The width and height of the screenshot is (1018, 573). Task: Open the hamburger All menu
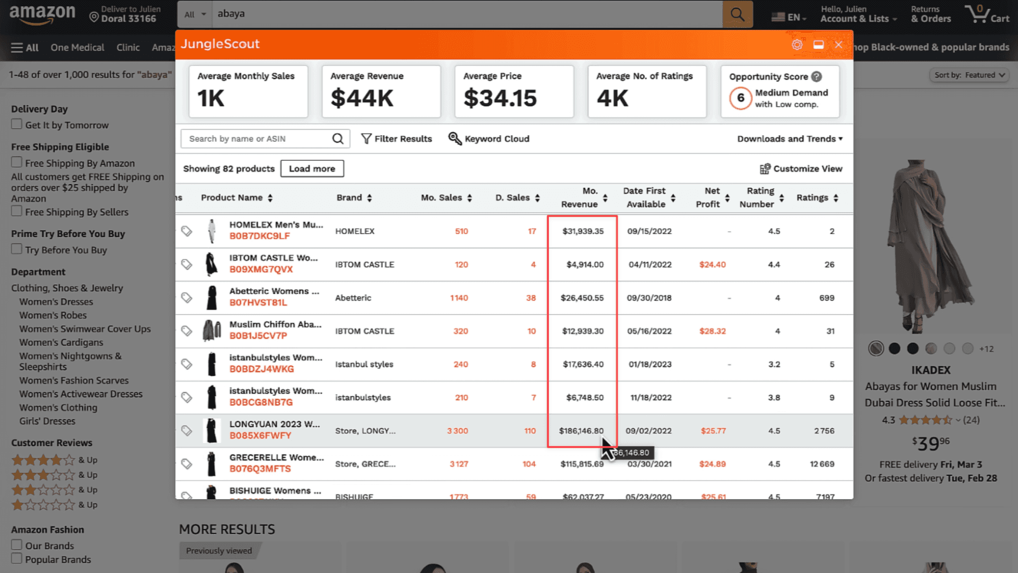[25, 48]
